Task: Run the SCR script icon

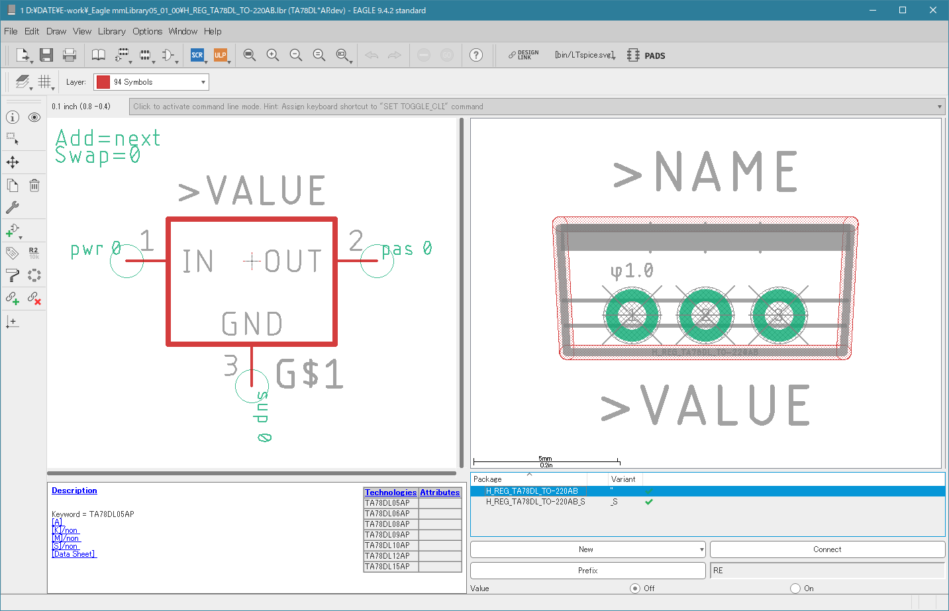Action: (x=197, y=55)
